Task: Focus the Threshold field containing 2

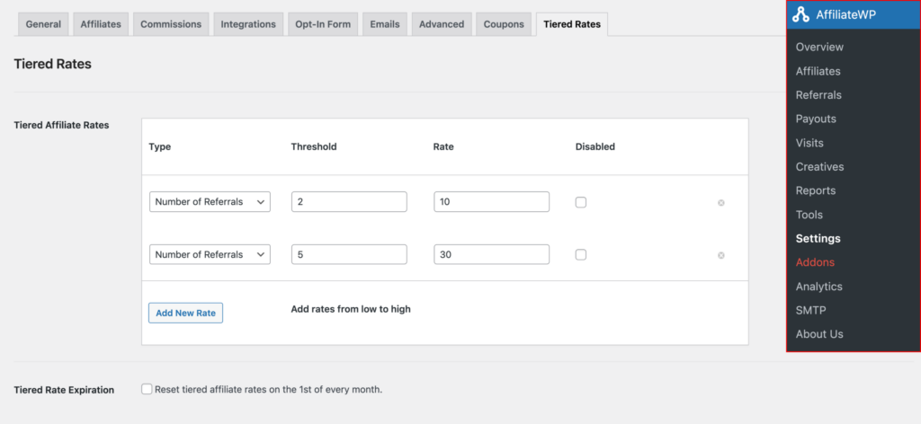Action: (349, 202)
